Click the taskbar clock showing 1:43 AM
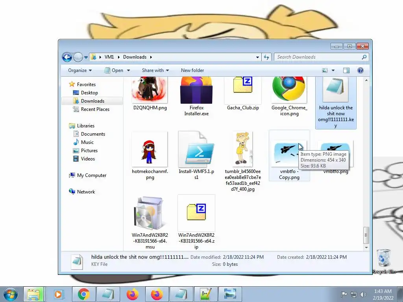403x302 pixels. pos(383,294)
